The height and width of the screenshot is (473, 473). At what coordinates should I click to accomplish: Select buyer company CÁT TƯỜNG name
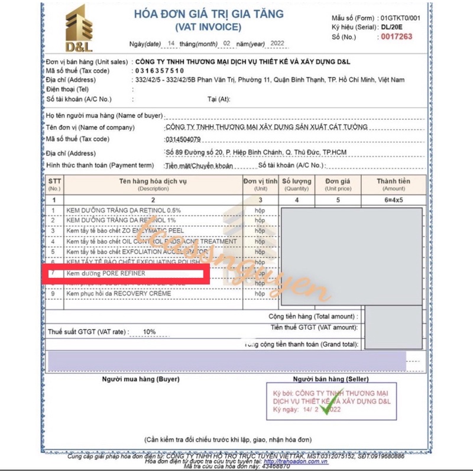(267, 127)
